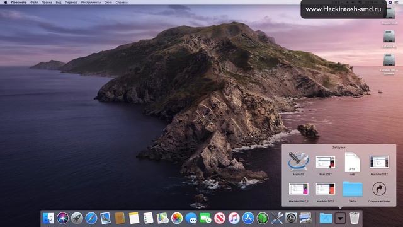This screenshot has height=227, width=403.
Task: Open the Инструменты menu
Action: click(x=91, y=3)
